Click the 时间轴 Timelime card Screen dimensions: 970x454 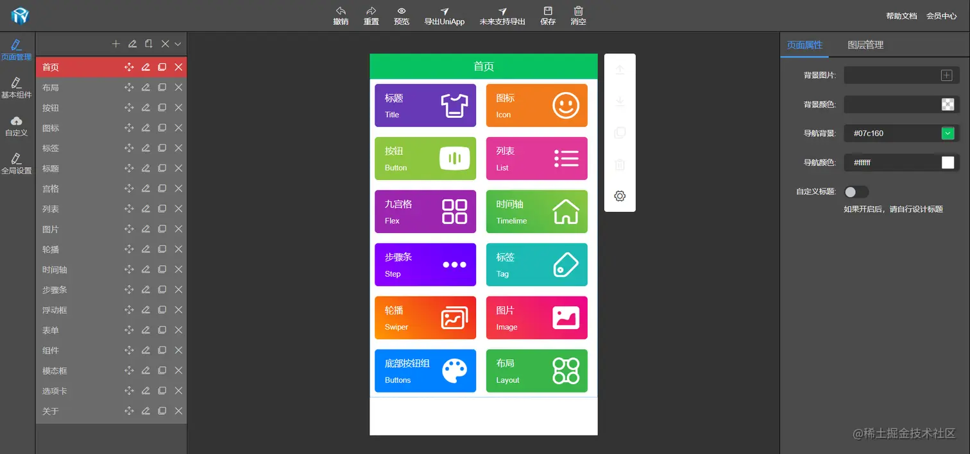click(x=537, y=211)
